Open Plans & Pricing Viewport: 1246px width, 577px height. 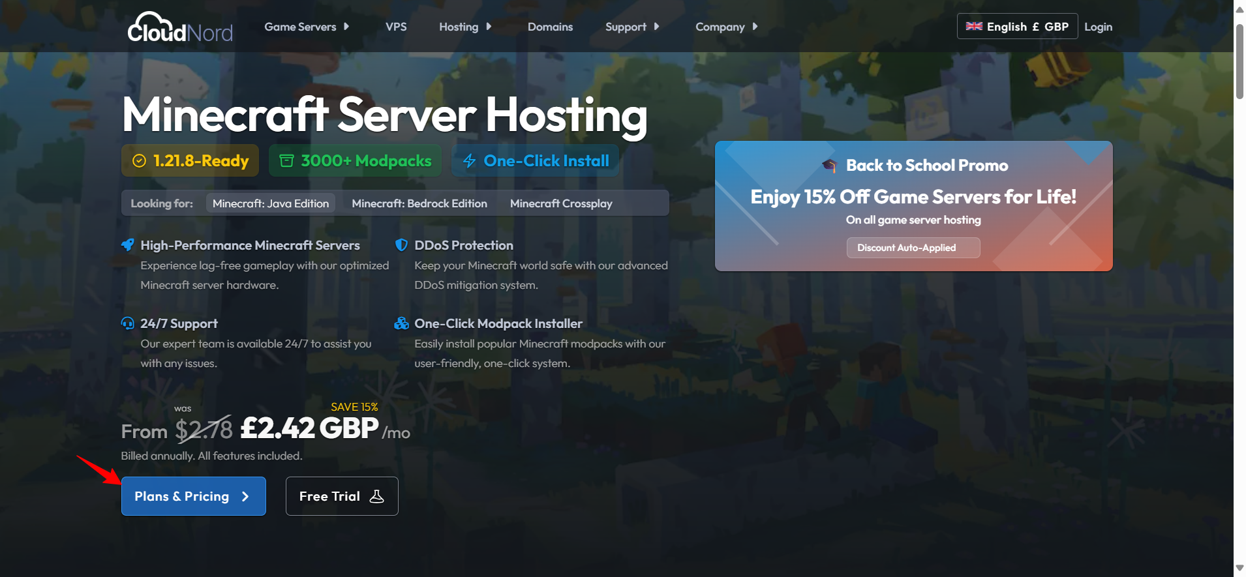(x=194, y=496)
